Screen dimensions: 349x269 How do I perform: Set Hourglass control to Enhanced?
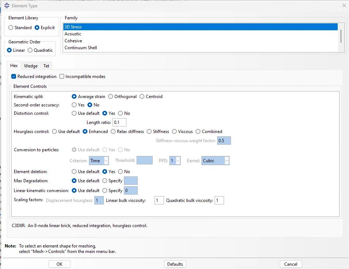[x=85, y=132]
